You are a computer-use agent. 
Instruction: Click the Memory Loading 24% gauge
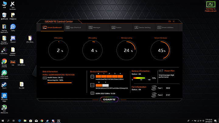127,50
